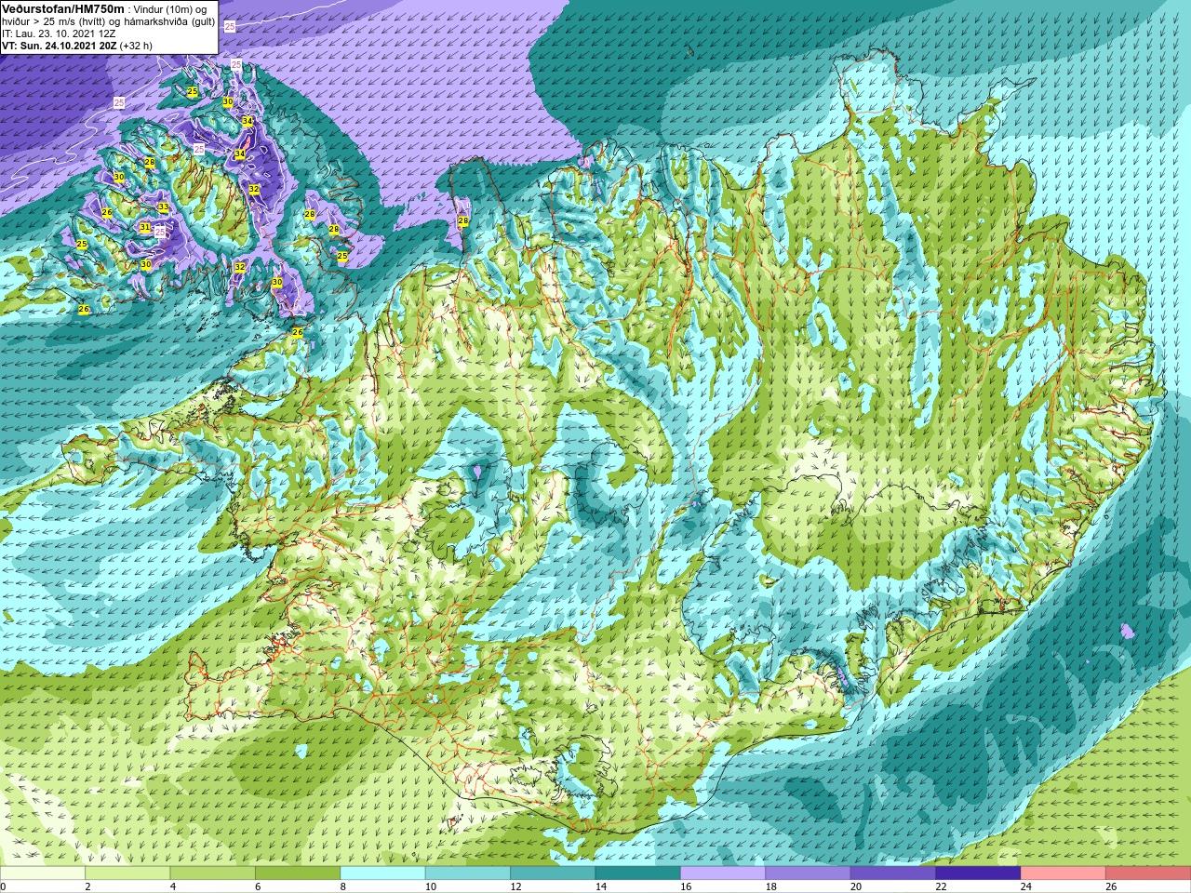Image resolution: width=1191 pixels, height=893 pixels.
Task: Select the 'hámarkshviða (gult)' header text
Action: tap(170, 21)
